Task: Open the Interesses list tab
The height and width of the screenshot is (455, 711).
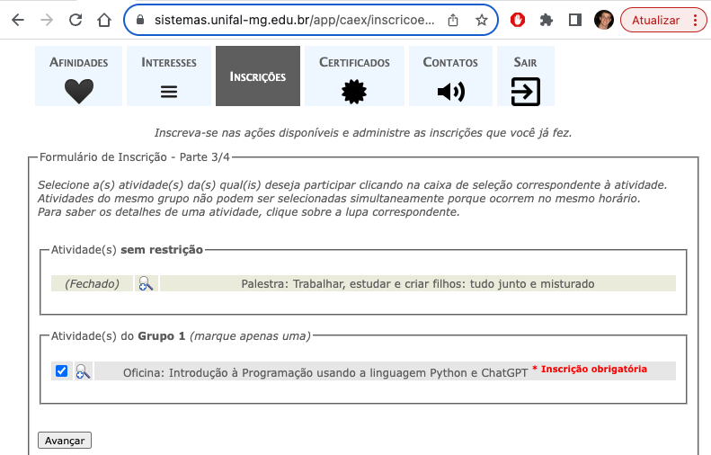Action: click(x=169, y=76)
